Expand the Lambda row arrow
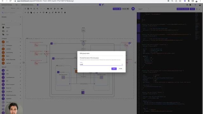Image resolution: width=203 pixels, height=114 pixels. (20, 49)
